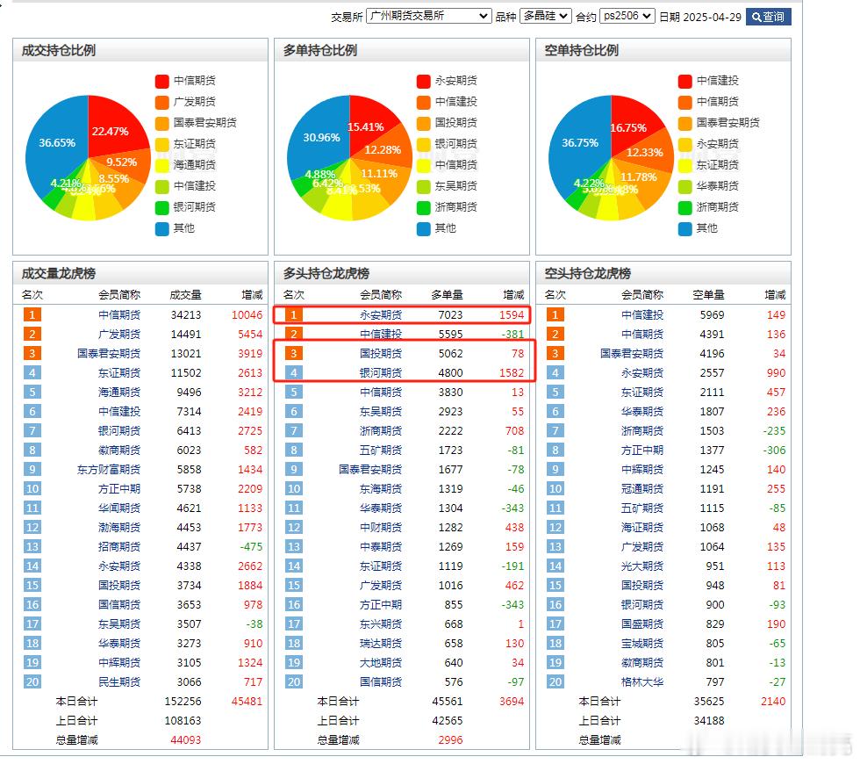Open 大地期货 link in 多头持仓龙虎榜
The width and height of the screenshot is (860, 764).
tap(381, 663)
